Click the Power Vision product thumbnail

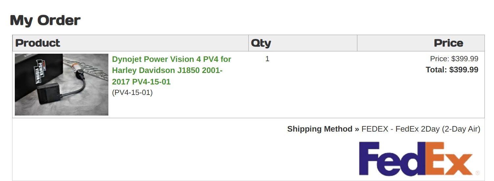click(61, 84)
